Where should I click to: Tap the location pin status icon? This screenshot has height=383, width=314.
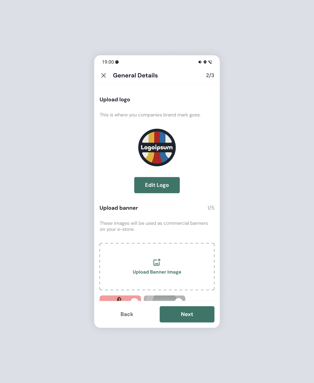click(x=205, y=62)
